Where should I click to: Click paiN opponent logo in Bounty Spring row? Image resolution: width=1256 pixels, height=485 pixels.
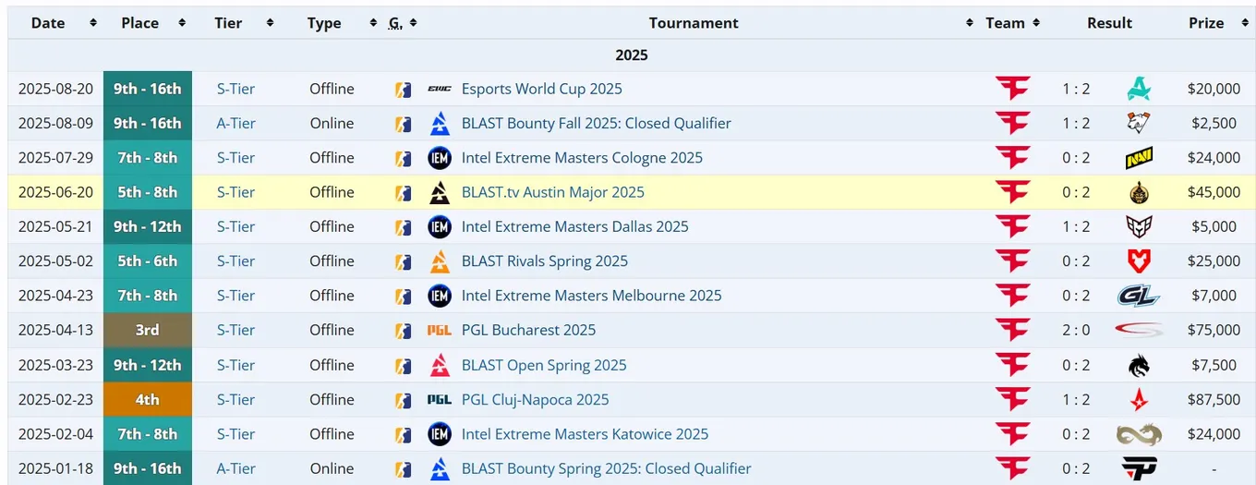pyautogui.click(x=1139, y=468)
